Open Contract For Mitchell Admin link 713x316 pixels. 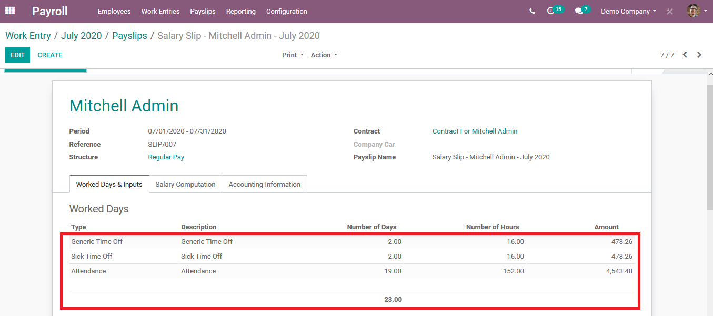[475, 131]
